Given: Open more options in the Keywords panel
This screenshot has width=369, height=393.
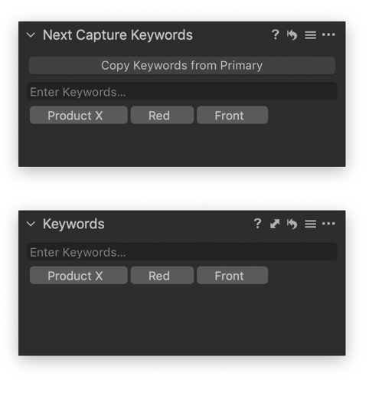Looking at the screenshot, I should (x=328, y=224).
